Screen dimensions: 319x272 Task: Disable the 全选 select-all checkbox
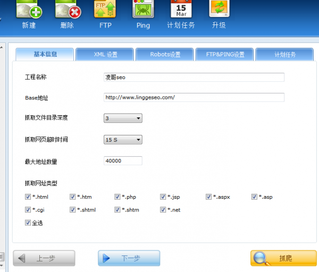point(28,223)
